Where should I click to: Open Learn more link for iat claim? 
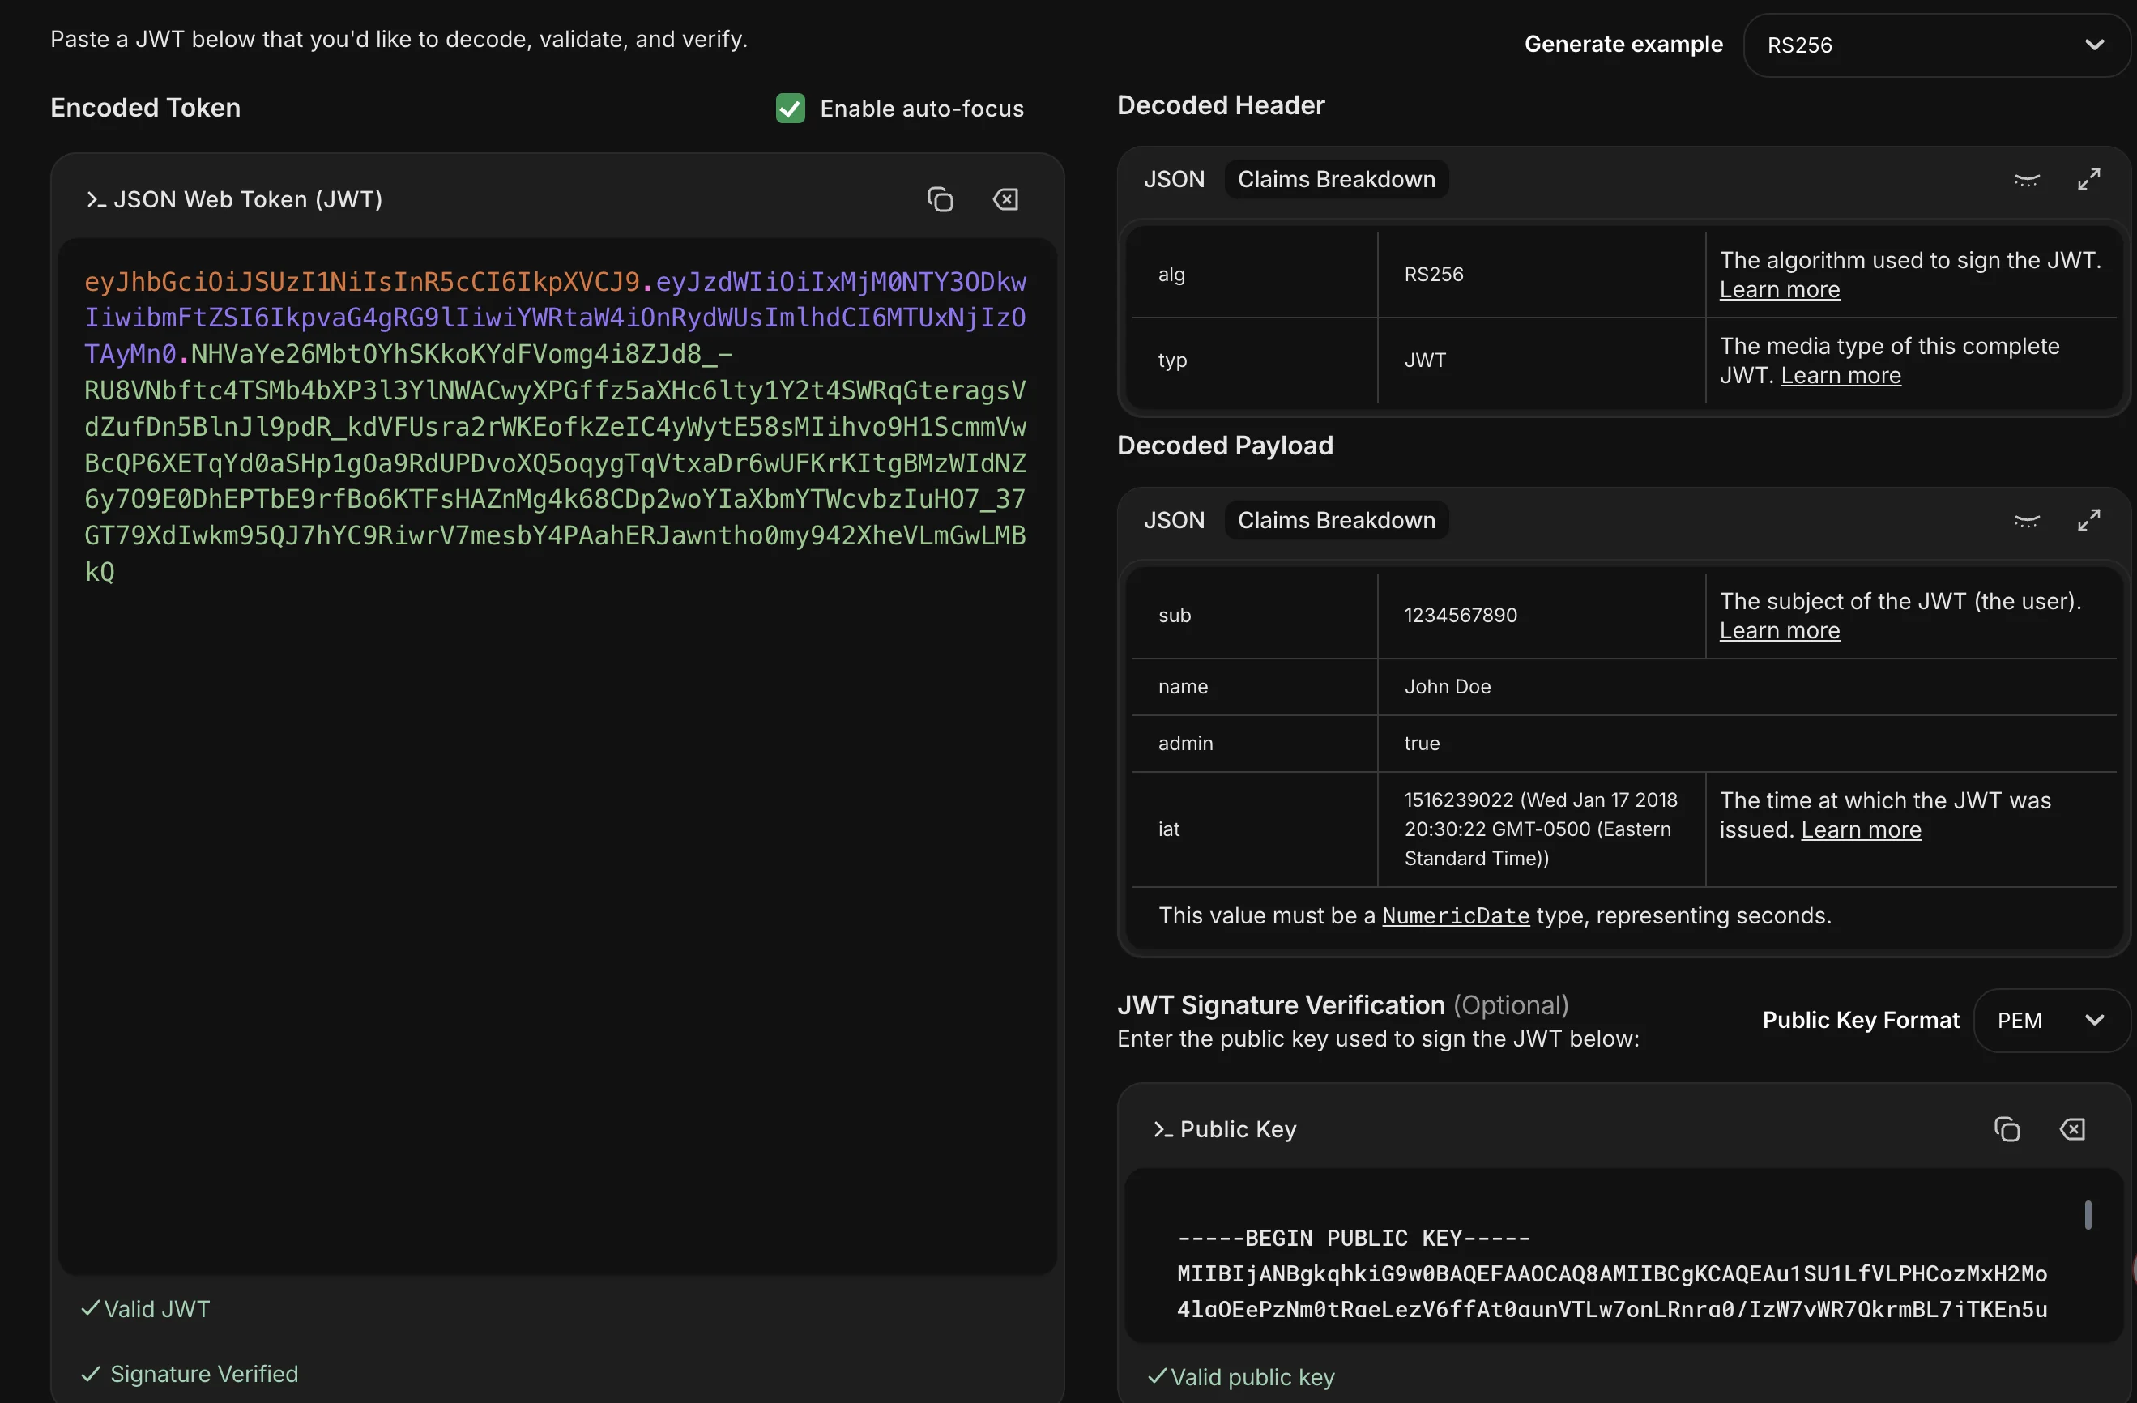pos(1862,830)
